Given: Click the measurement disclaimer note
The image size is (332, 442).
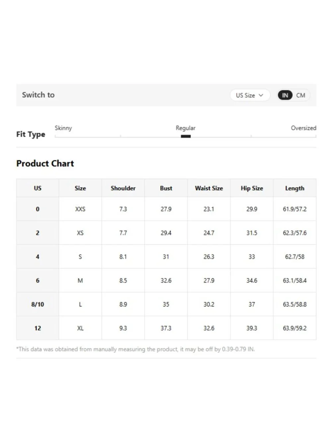Looking at the screenshot, I should pos(135,349).
